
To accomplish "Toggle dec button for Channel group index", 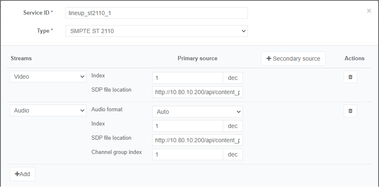I will [233, 154].
